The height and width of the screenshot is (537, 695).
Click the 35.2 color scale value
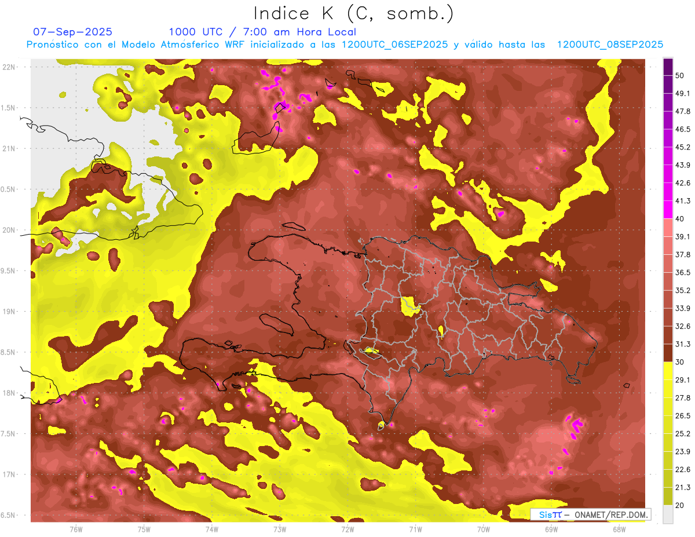tap(683, 290)
